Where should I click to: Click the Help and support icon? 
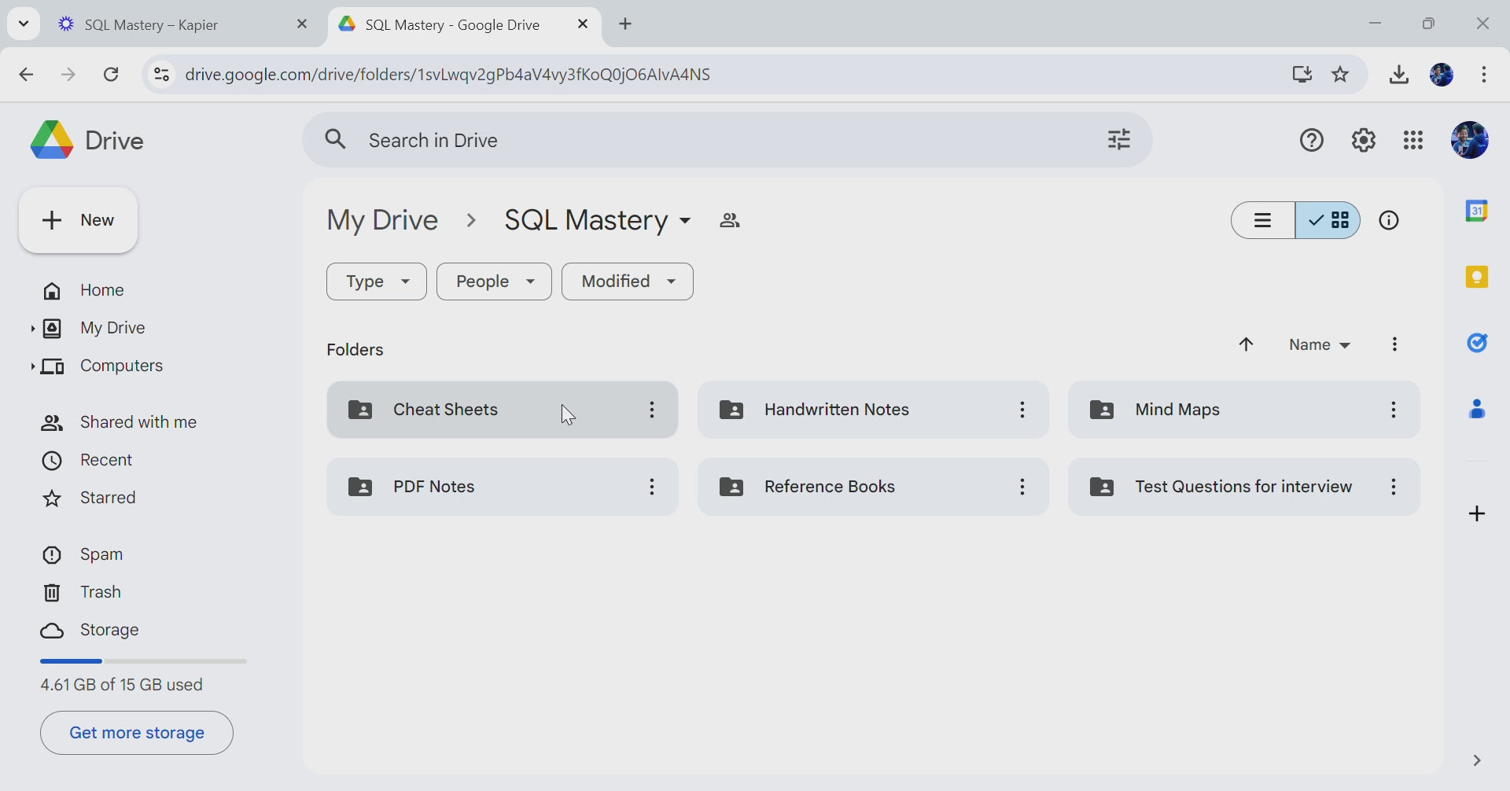click(1311, 141)
